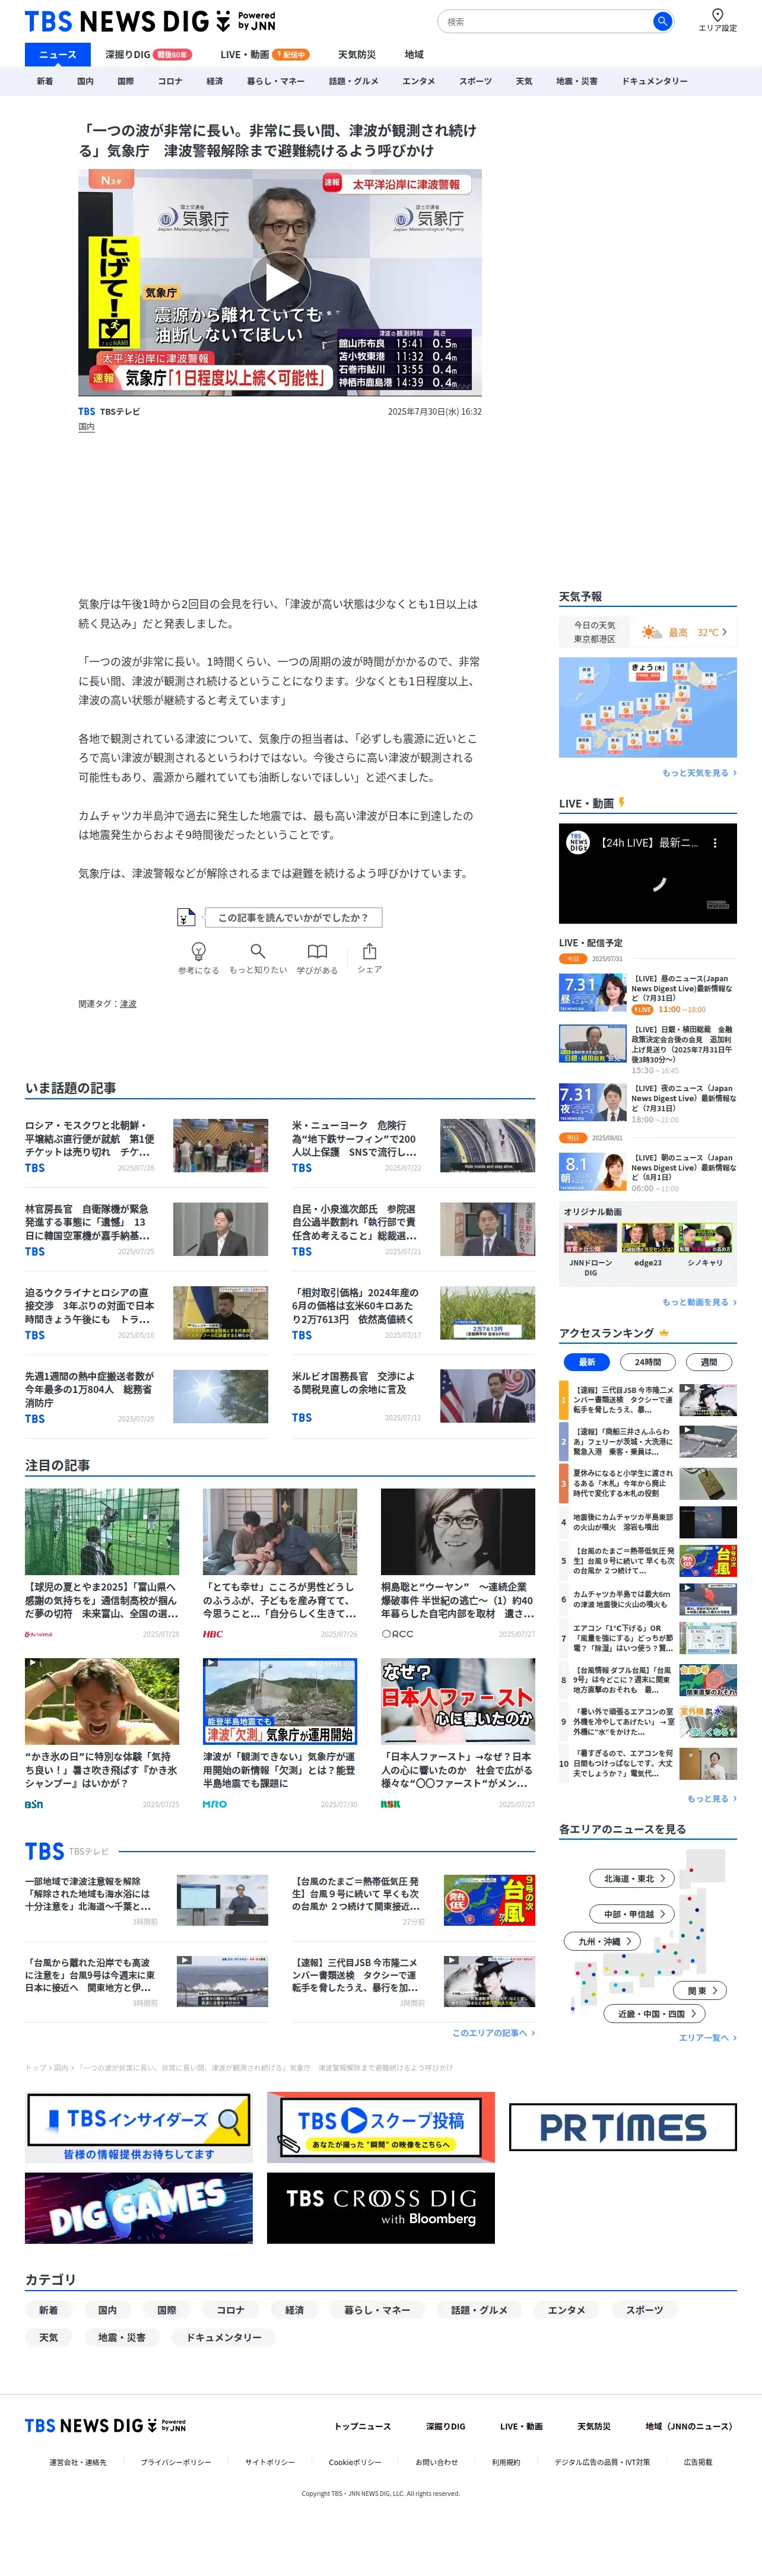762x2576 pixels.
Task: Open 日銀・植田総裁 live schedule thumbnail
Action: click(x=593, y=1044)
